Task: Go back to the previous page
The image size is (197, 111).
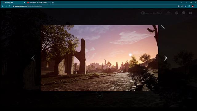Action: pos(3,6)
